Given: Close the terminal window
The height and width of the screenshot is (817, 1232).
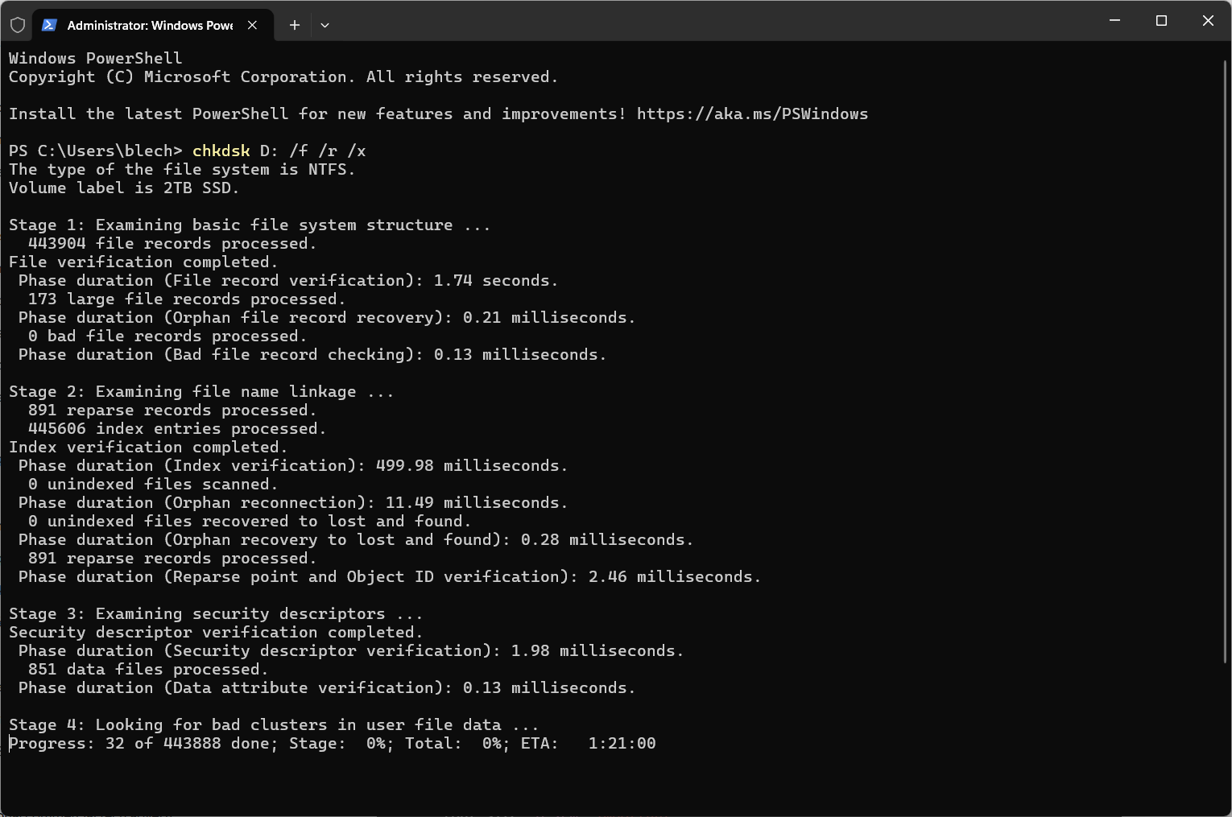Looking at the screenshot, I should coord(1208,21).
